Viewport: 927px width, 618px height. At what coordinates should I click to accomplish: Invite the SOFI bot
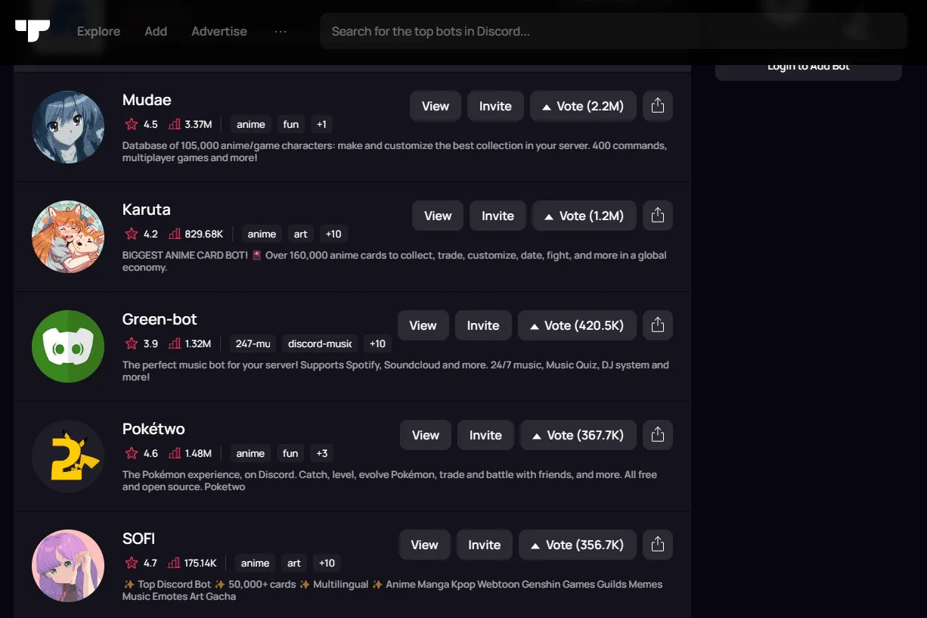click(484, 545)
